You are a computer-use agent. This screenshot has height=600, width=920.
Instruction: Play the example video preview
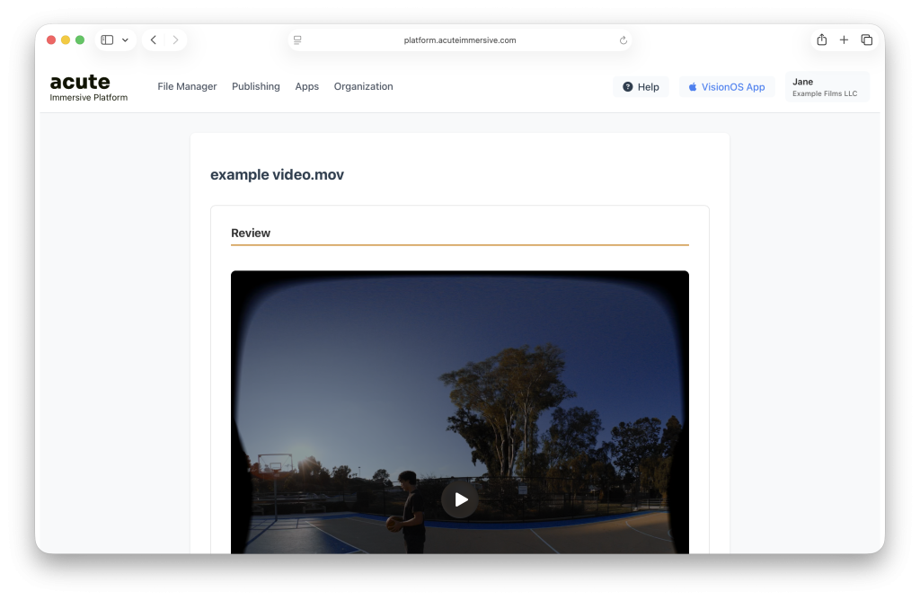(460, 499)
